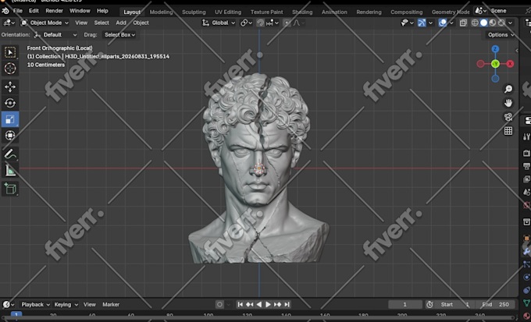
Task: Expand the Options dropdown
Action: [x=501, y=34]
